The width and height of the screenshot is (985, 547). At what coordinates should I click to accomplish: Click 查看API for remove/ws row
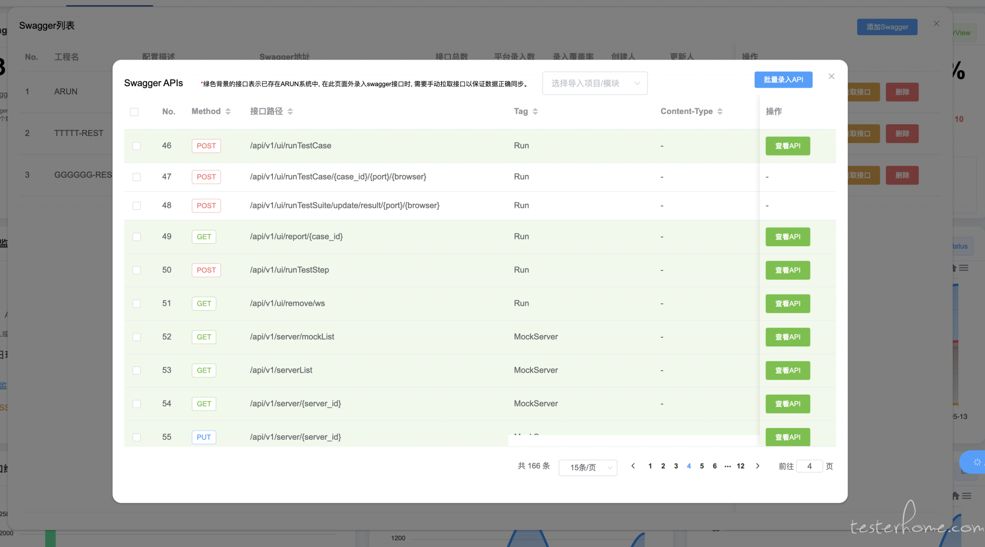coord(787,303)
